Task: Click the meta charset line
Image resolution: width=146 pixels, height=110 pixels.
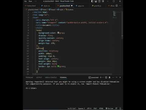Action: (47, 20)
